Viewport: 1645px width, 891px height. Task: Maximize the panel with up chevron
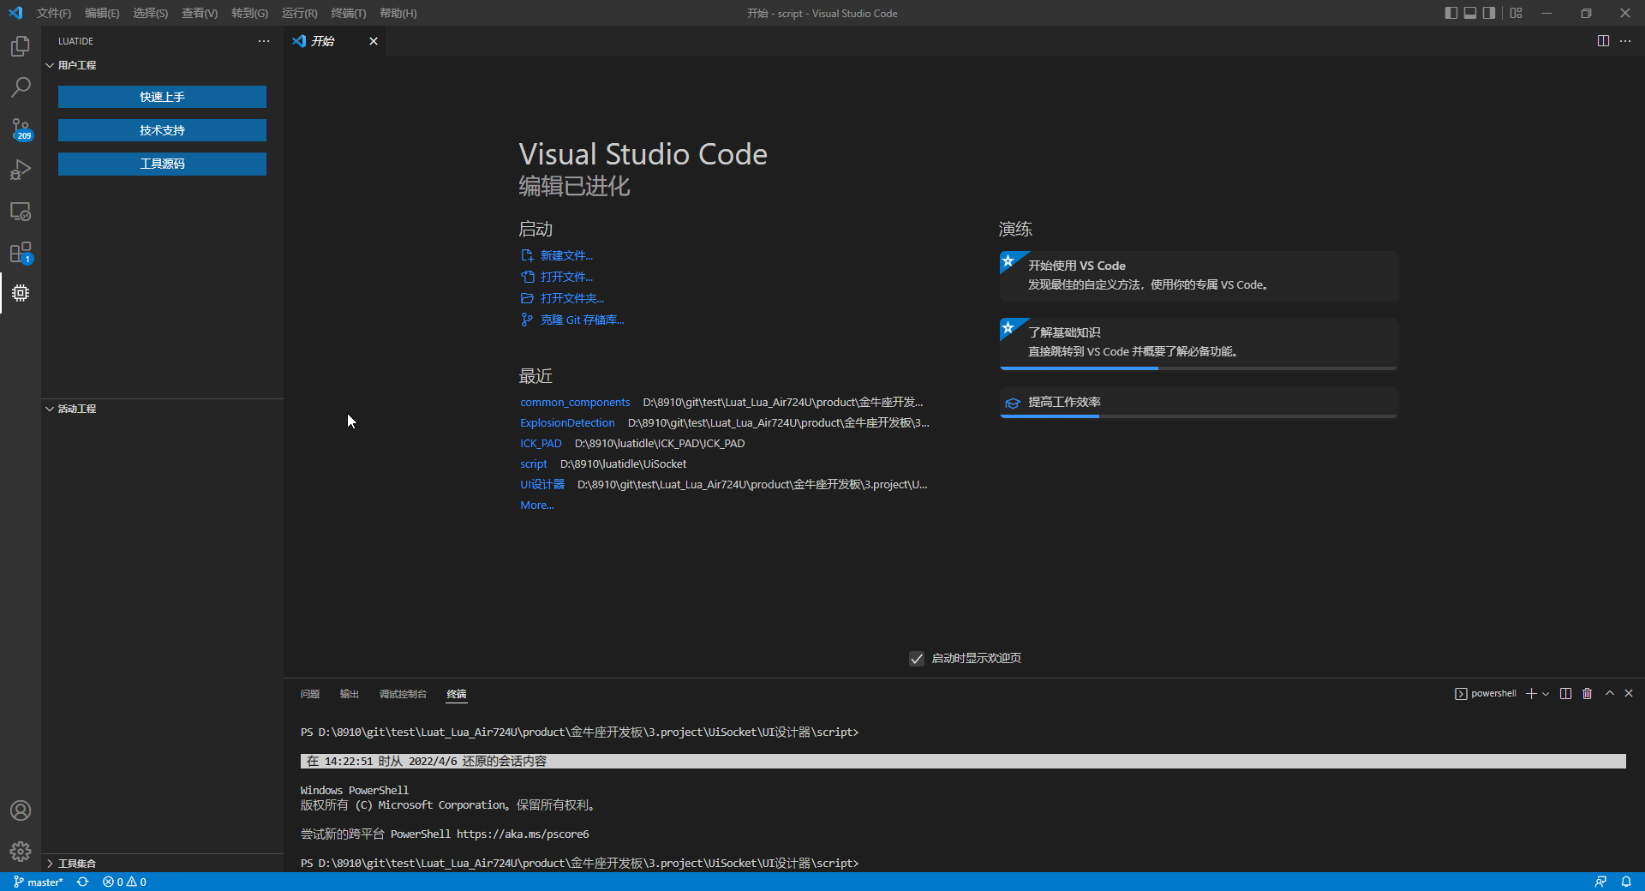[x=1610, y=693]
